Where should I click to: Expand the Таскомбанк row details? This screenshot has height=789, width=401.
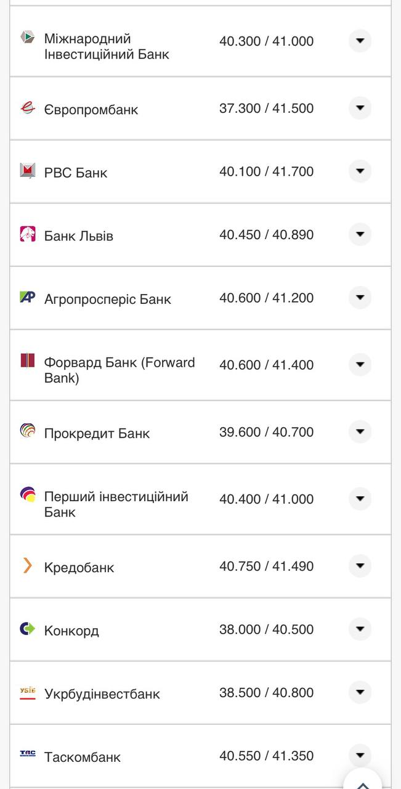(360, 754)
